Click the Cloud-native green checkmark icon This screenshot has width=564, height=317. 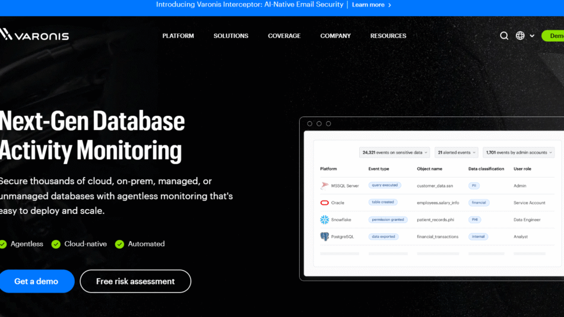[56, 244]
